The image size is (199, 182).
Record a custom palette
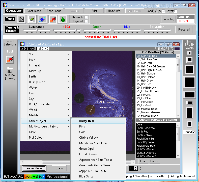point(155,161)
